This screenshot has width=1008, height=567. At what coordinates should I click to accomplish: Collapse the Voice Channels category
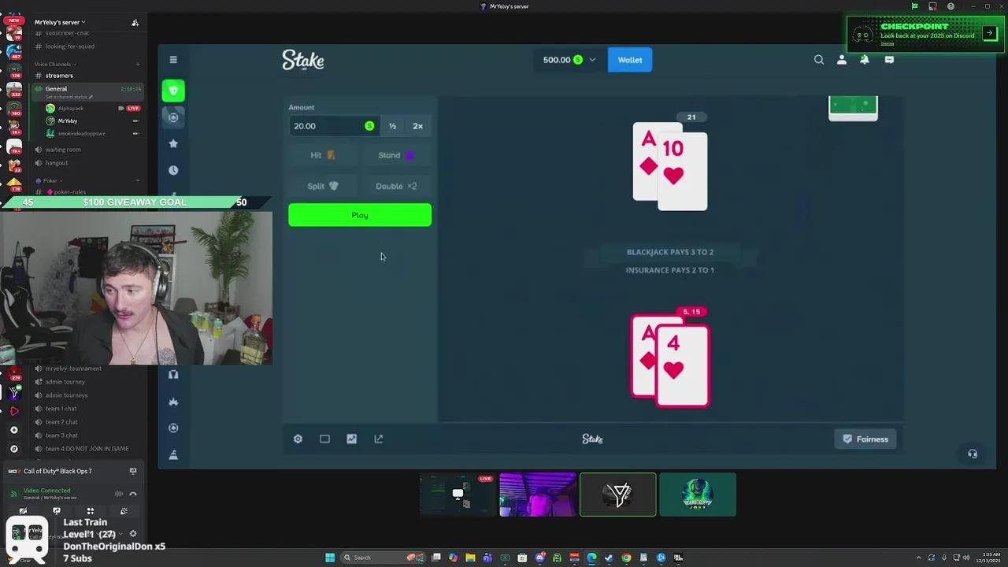(x=54, y=64)
